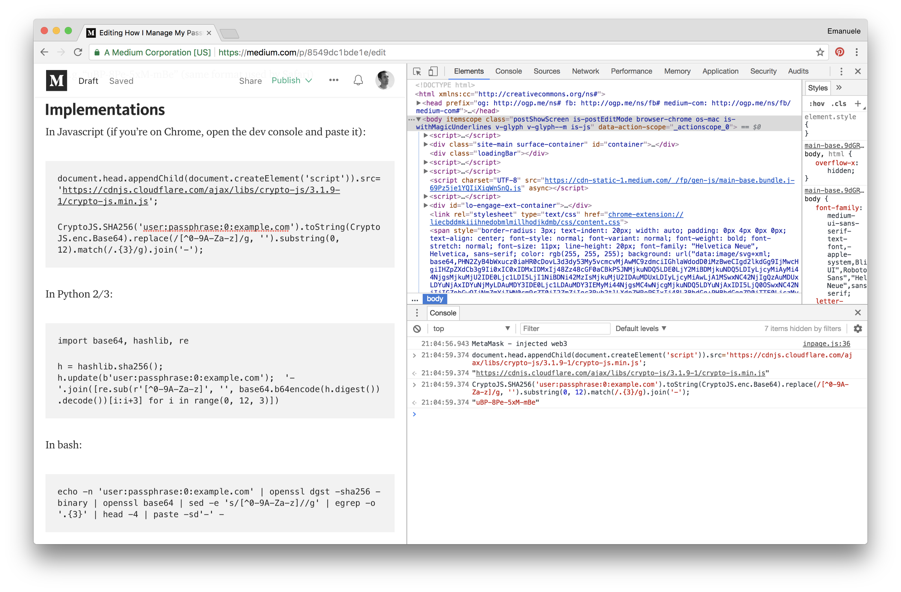
Task: Click the Pinterest extension icon
Action: (x=839, y=52)
